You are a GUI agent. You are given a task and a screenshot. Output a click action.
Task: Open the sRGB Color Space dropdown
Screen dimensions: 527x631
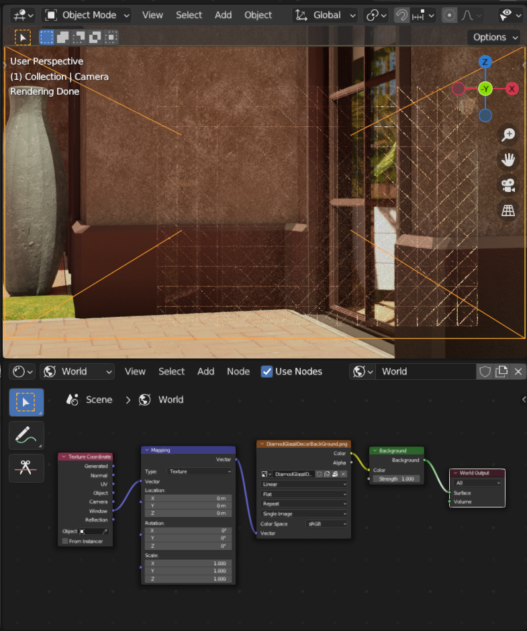(x=326, y=524)
